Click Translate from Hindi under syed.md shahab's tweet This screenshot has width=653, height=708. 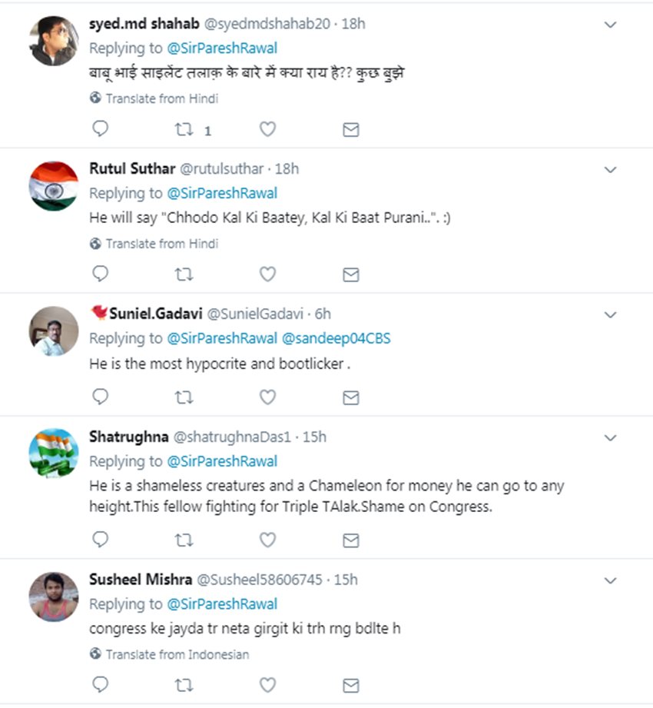(161, 98)
